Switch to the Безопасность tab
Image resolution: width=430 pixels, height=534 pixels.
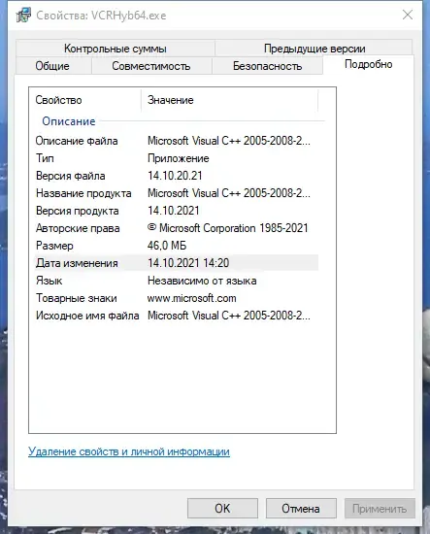pyautogui.click(x=267, y=66)
